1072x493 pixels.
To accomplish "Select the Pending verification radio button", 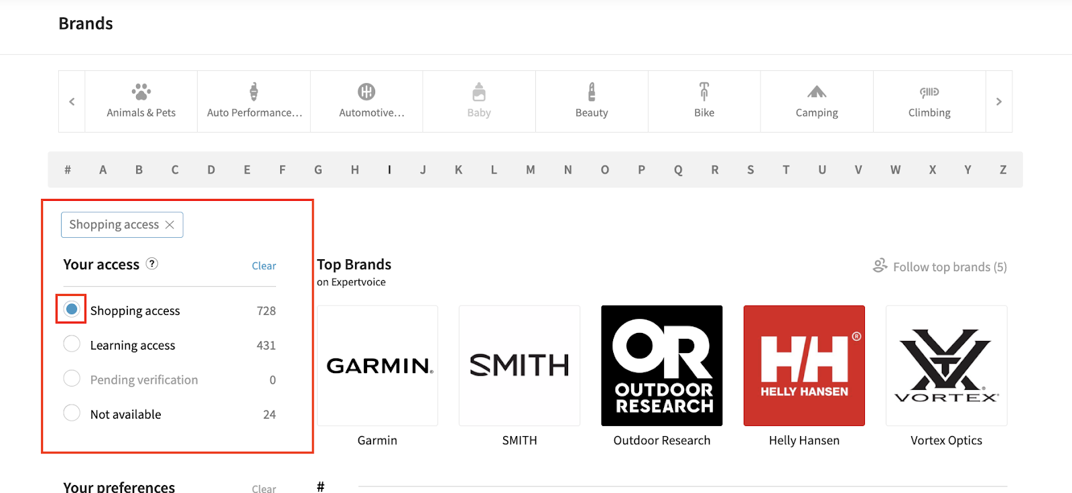I will [x=72, y=378].
